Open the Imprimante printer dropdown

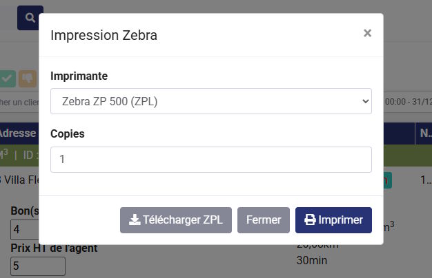tap(211, 101)
